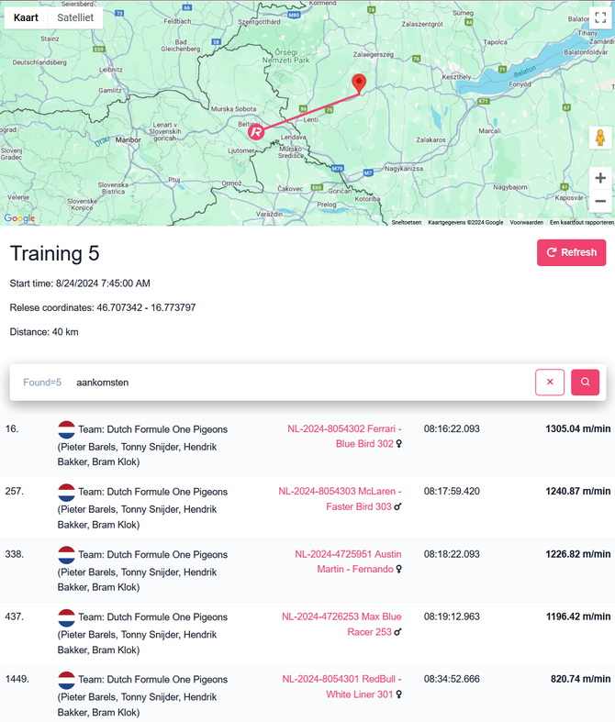Image resolution: width=615 pixels, height=722 pixels.
Task: Click speed 820.74 m/min
Action: [581, 679]
